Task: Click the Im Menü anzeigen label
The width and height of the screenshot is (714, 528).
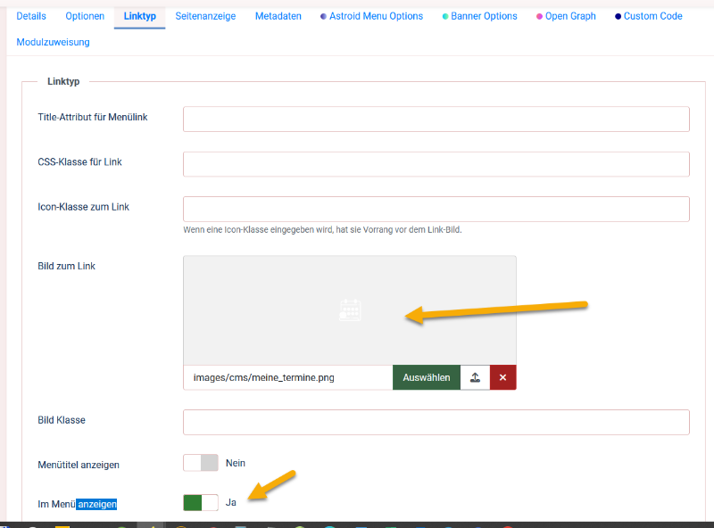Action: point(78,504)
